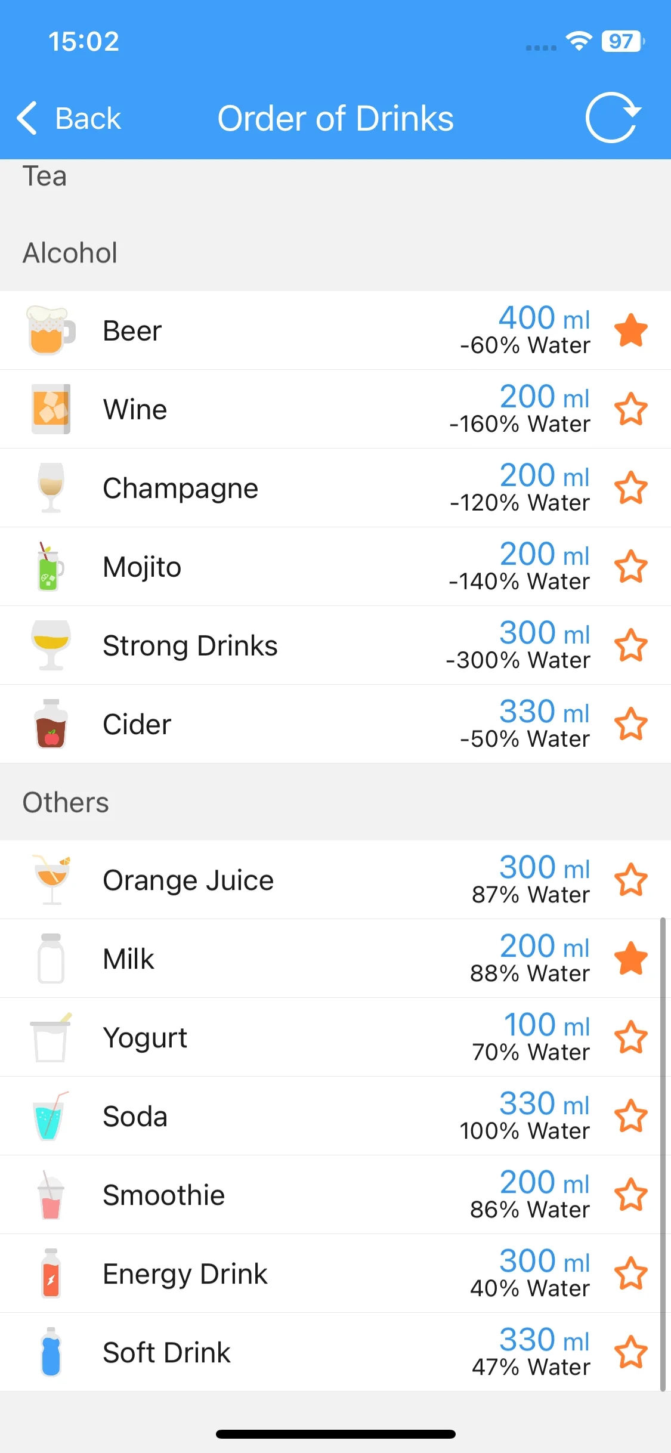Unfavorite Beer with its filled star
The height and width of the screenshot is (1453, 671).
(x=631, y=330)
